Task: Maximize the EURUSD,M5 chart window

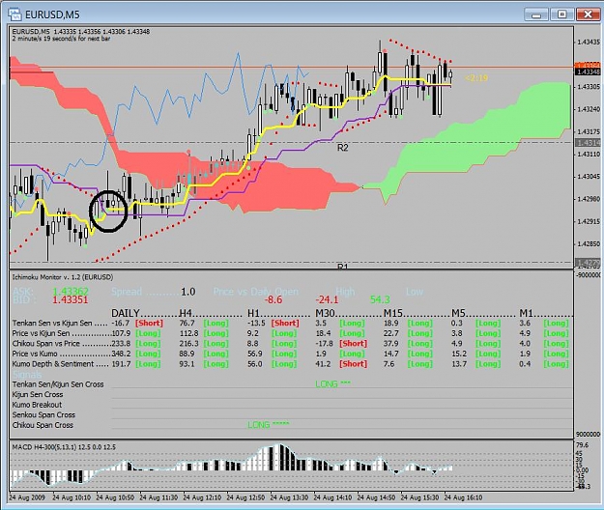Action: point(561,14)
